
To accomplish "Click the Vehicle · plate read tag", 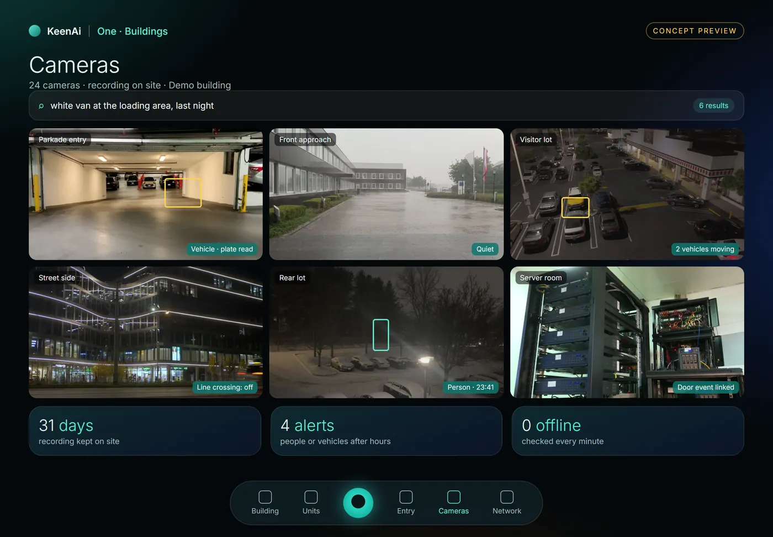I will tap(222, 249).
